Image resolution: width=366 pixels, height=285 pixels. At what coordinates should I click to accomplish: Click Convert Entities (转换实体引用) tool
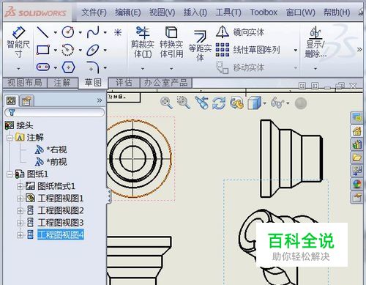coord(171,42)
